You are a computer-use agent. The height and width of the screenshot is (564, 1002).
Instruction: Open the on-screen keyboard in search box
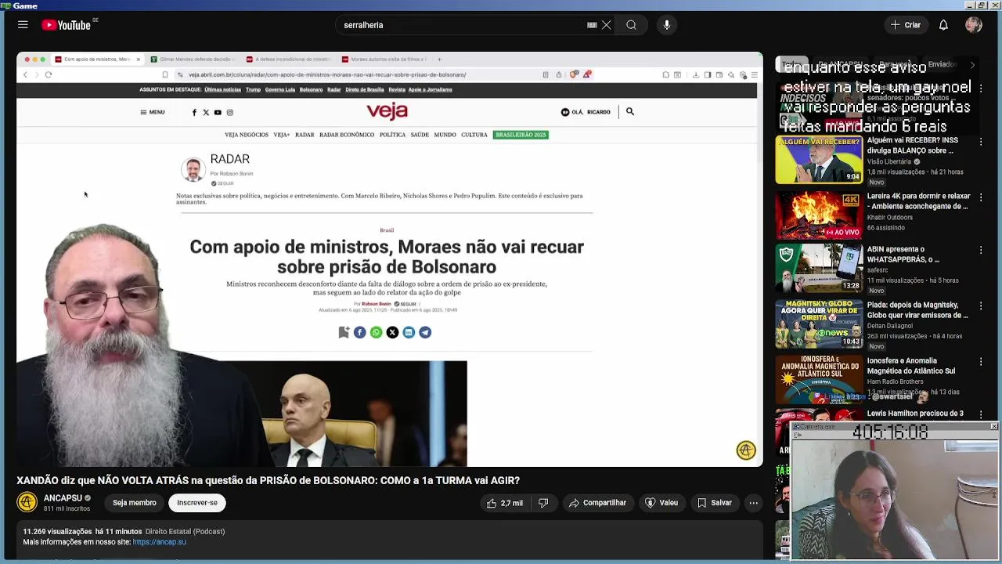(592, 25)
